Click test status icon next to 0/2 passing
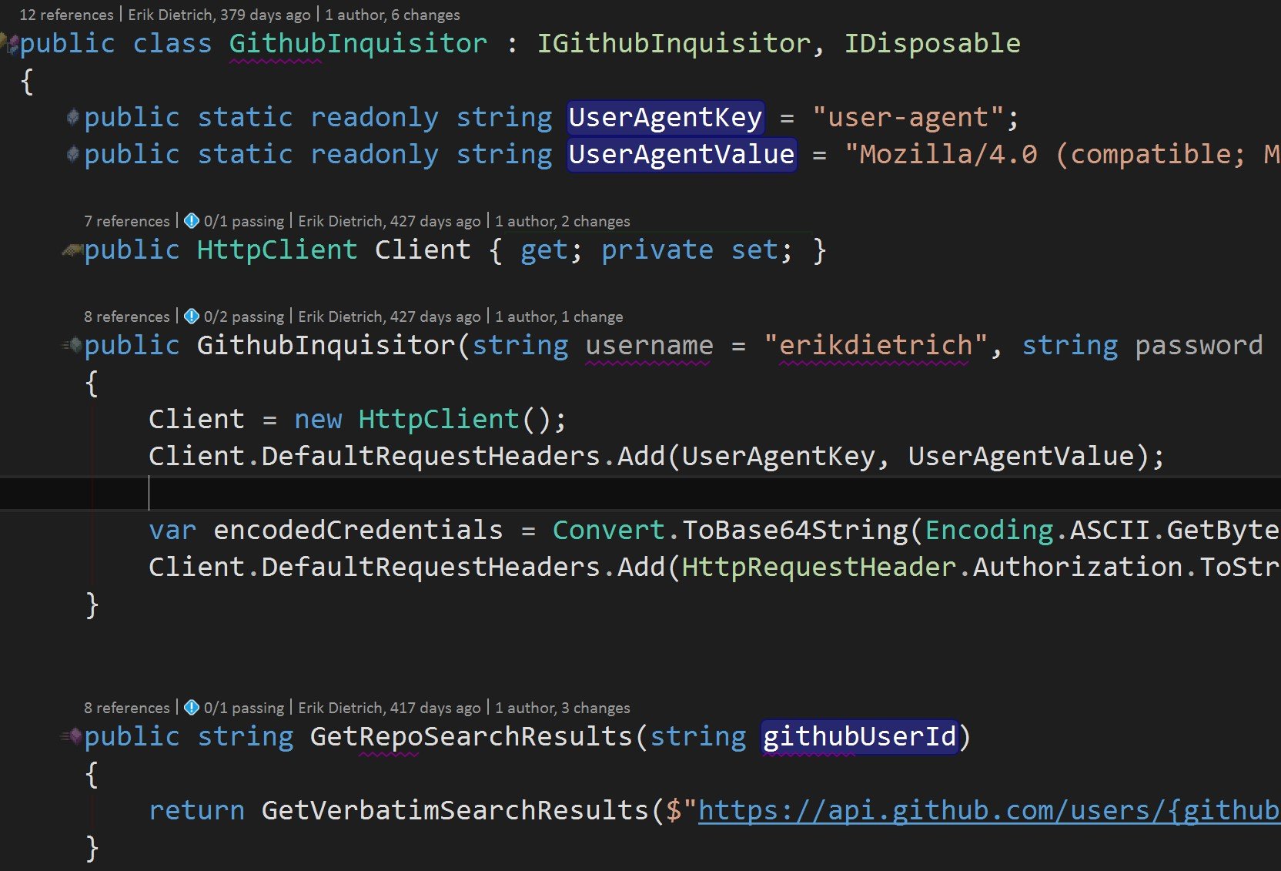1281x871 pixels. [192, 317]
